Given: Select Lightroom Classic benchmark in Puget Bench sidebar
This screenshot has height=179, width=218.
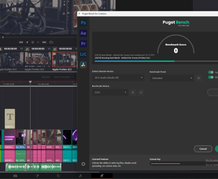Looking at the screenshot, I should click(x=83, y=54).
